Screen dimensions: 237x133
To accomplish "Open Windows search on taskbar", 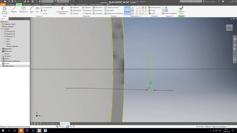I will point(9,130).
